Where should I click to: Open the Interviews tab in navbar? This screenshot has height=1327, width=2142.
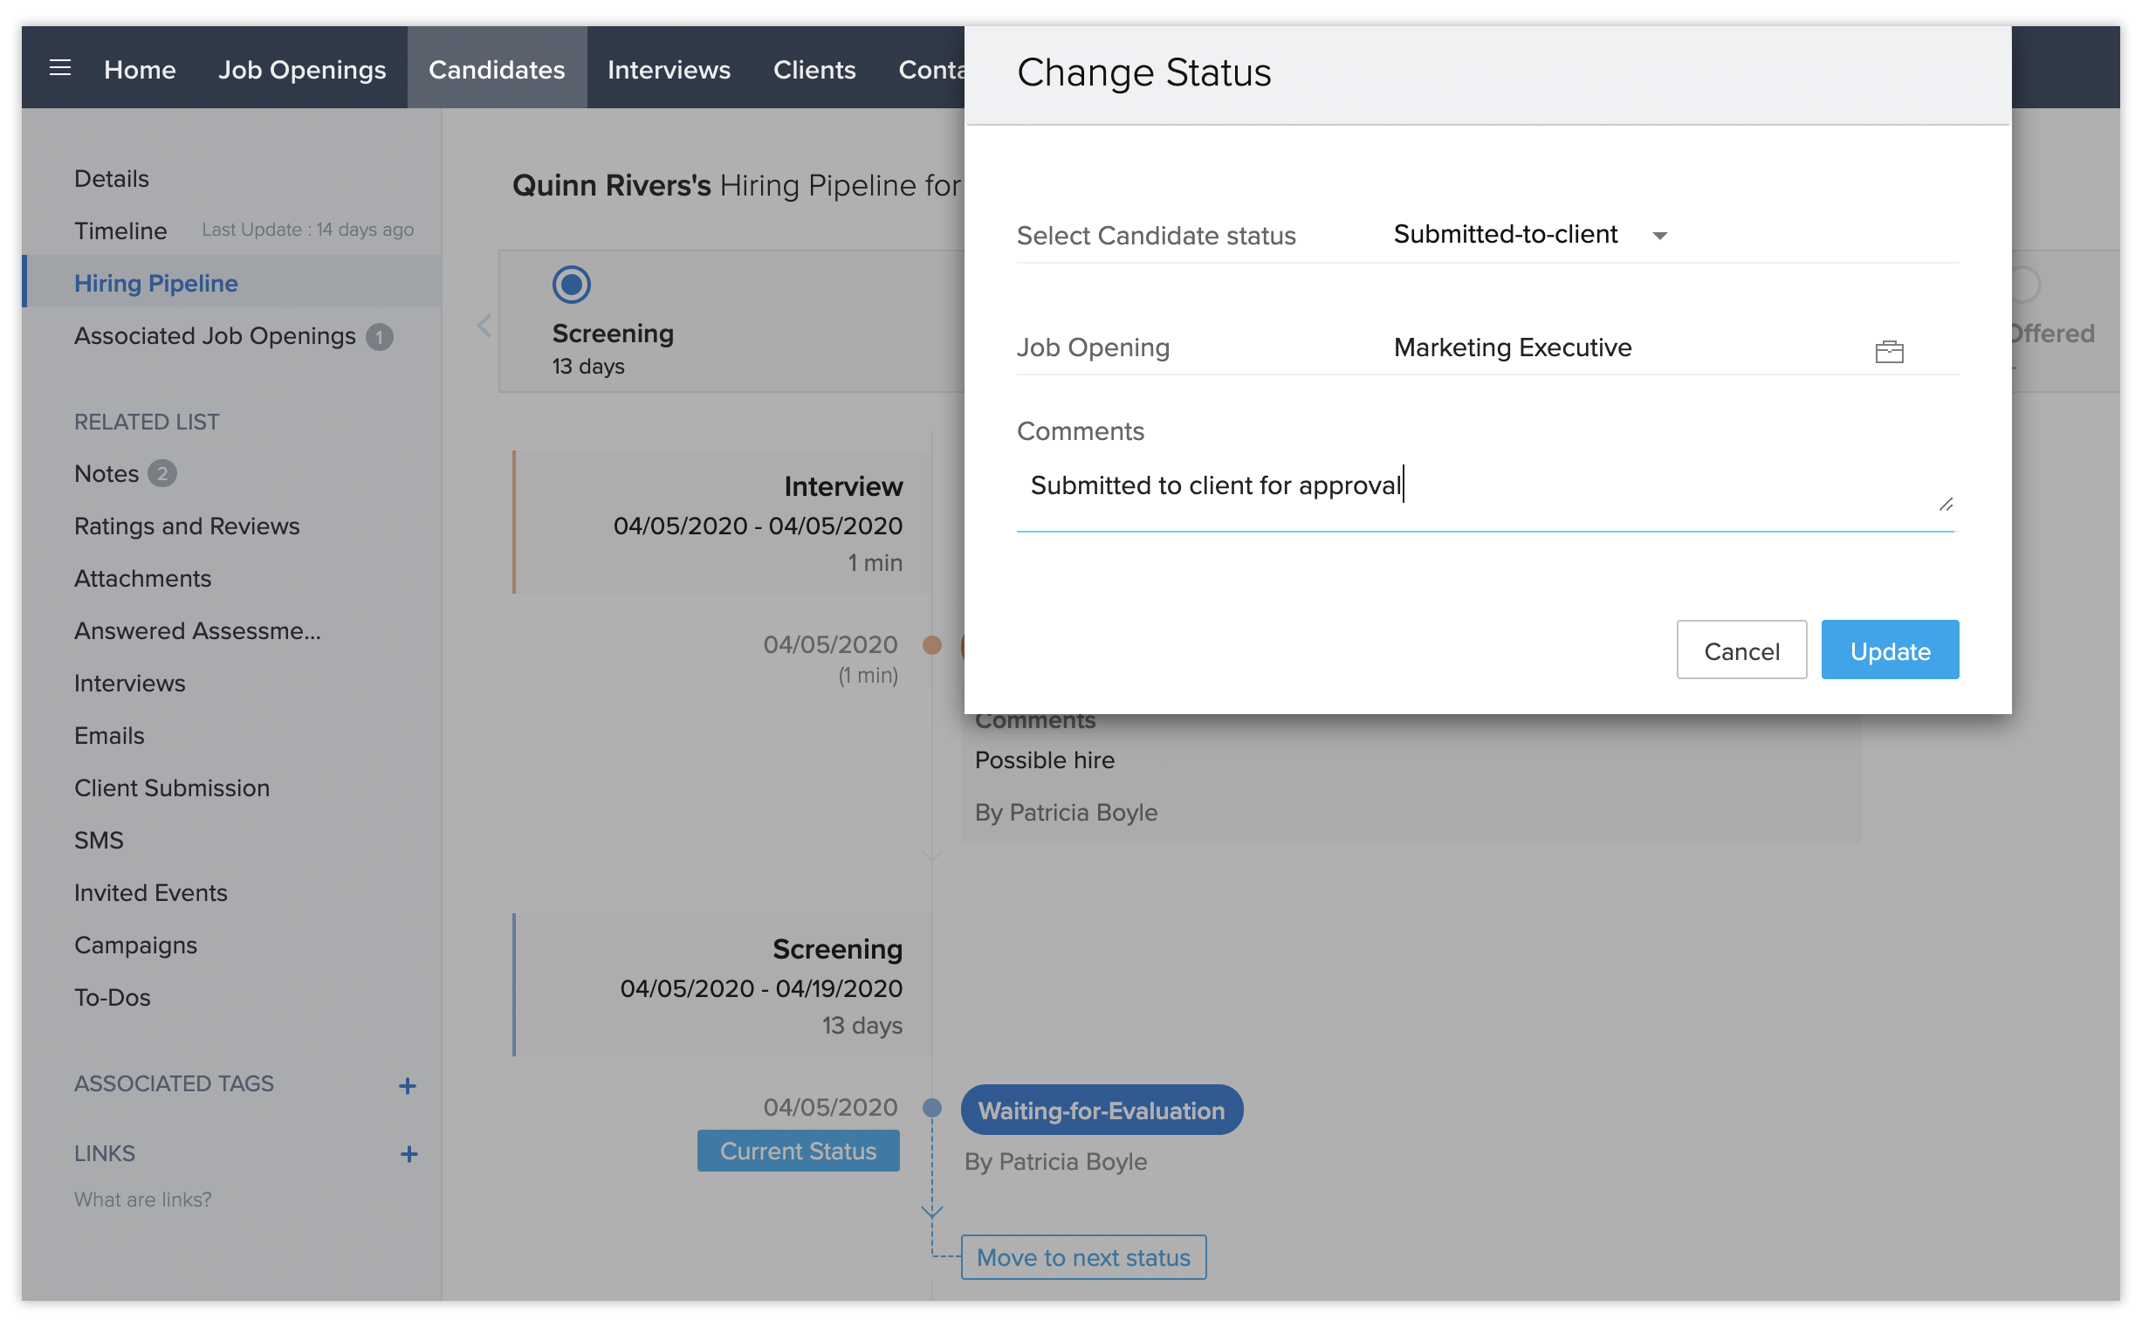point(669,69)
